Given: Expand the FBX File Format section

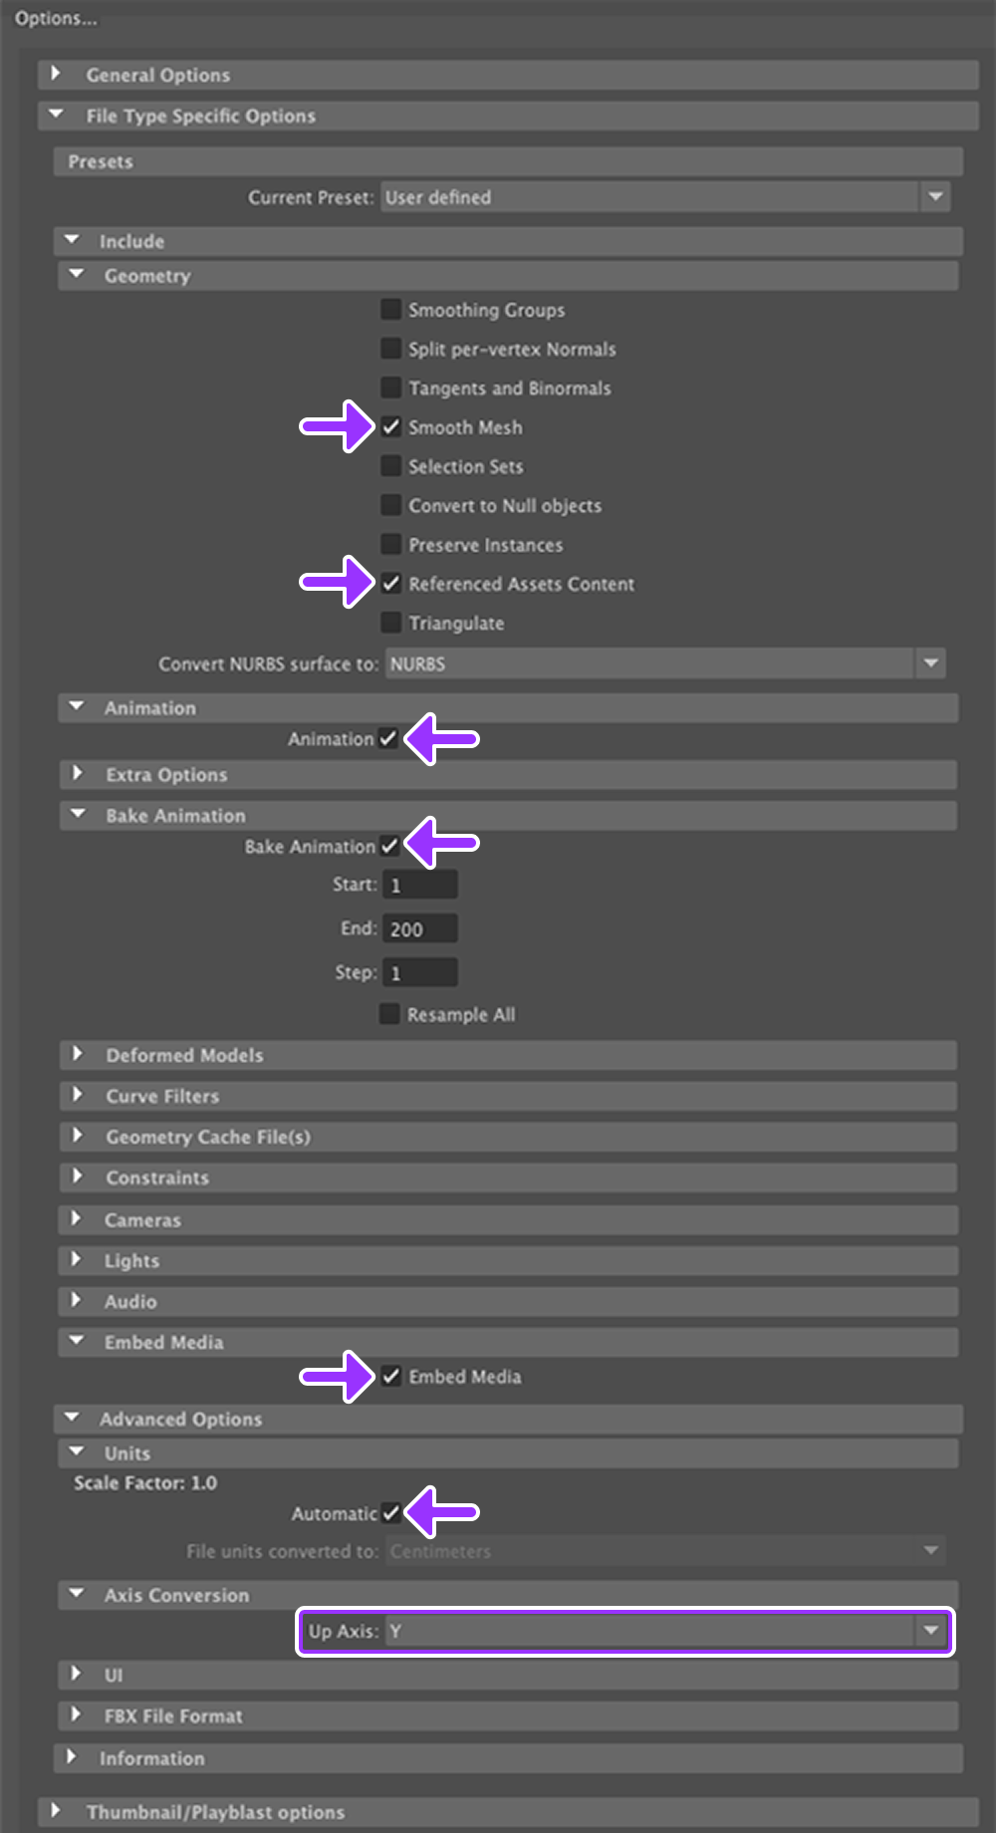Looking at the screenshot, I should pos(508,1716).
